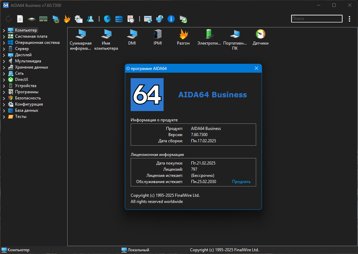This screenshot has height=254, width=358.
Task: Open the Report document icon in toolbar
Action: [x=20, y=19]
